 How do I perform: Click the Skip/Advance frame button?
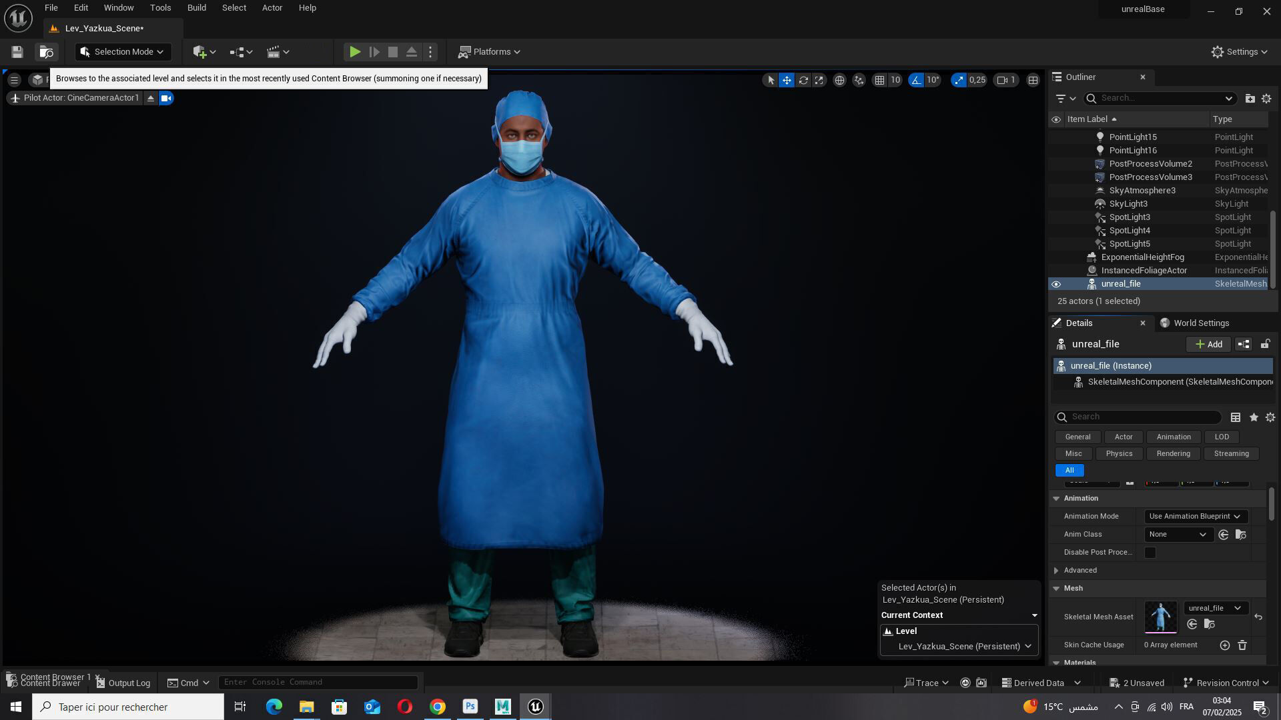pyautogui.click(x=374, y=52)
